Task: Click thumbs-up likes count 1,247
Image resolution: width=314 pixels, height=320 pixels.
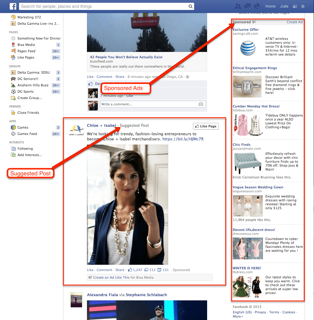Action: 135,270
